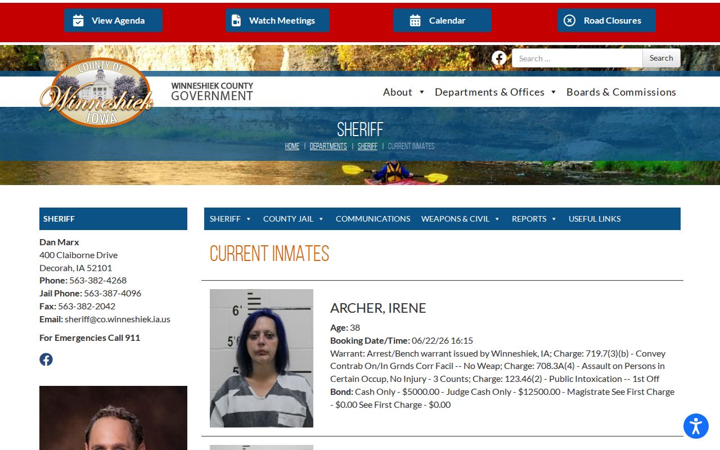Open the accessibility options button

[x=696, y=426]
